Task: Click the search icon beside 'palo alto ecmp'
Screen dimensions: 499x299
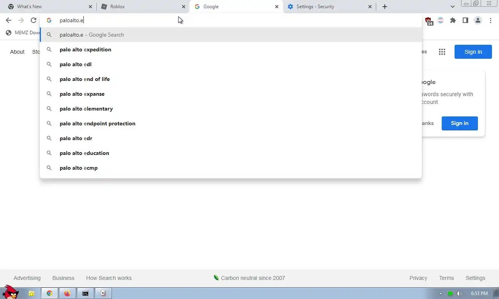Action: (49, 168)
